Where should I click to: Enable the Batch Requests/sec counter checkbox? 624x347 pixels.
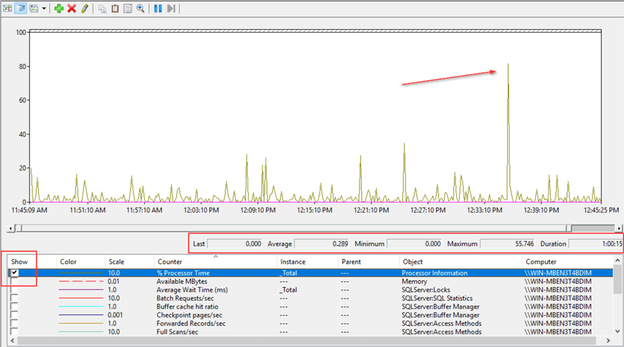[x=15, y=298]
